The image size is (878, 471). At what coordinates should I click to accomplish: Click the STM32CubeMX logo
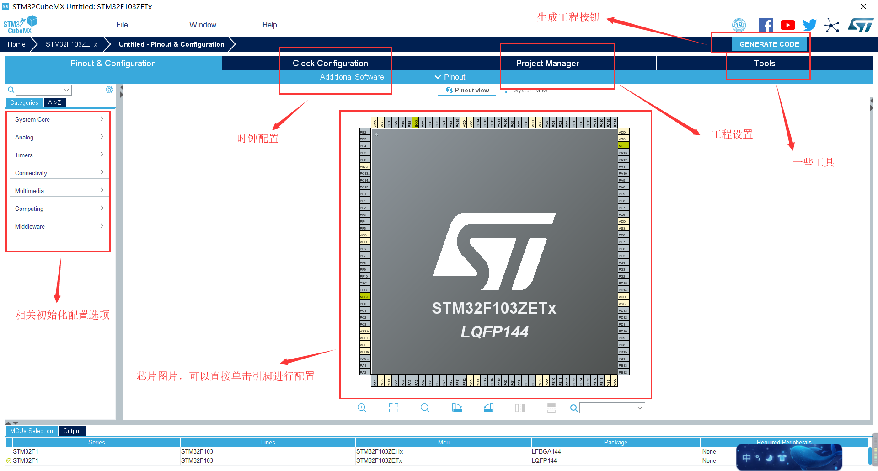point(21,25)
